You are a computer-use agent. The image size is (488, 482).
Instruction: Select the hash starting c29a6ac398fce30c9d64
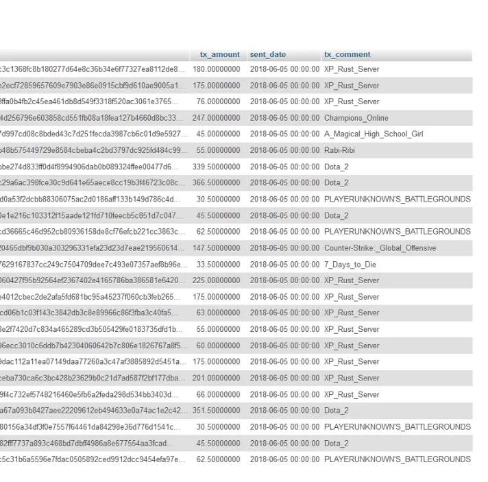coord(93,182)
